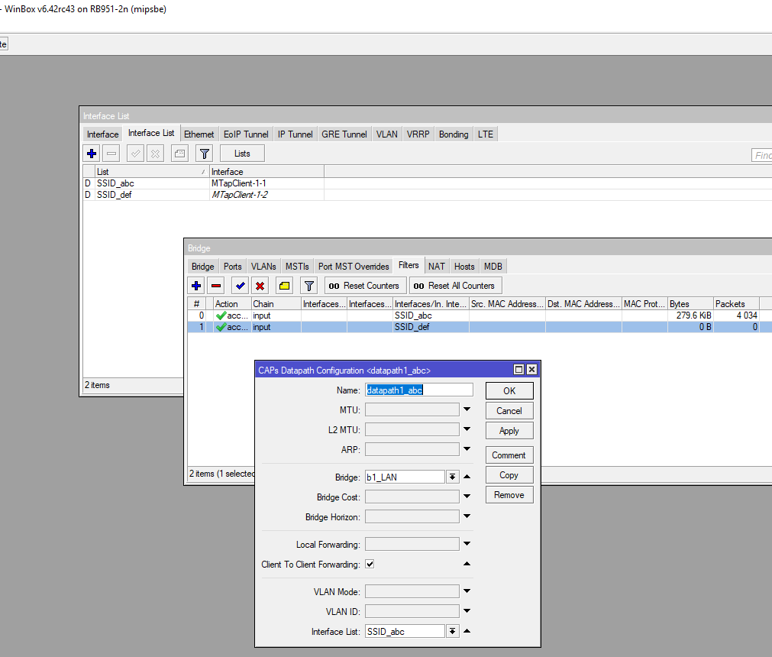Click the datapath Name input field

(x=418, y=390)
